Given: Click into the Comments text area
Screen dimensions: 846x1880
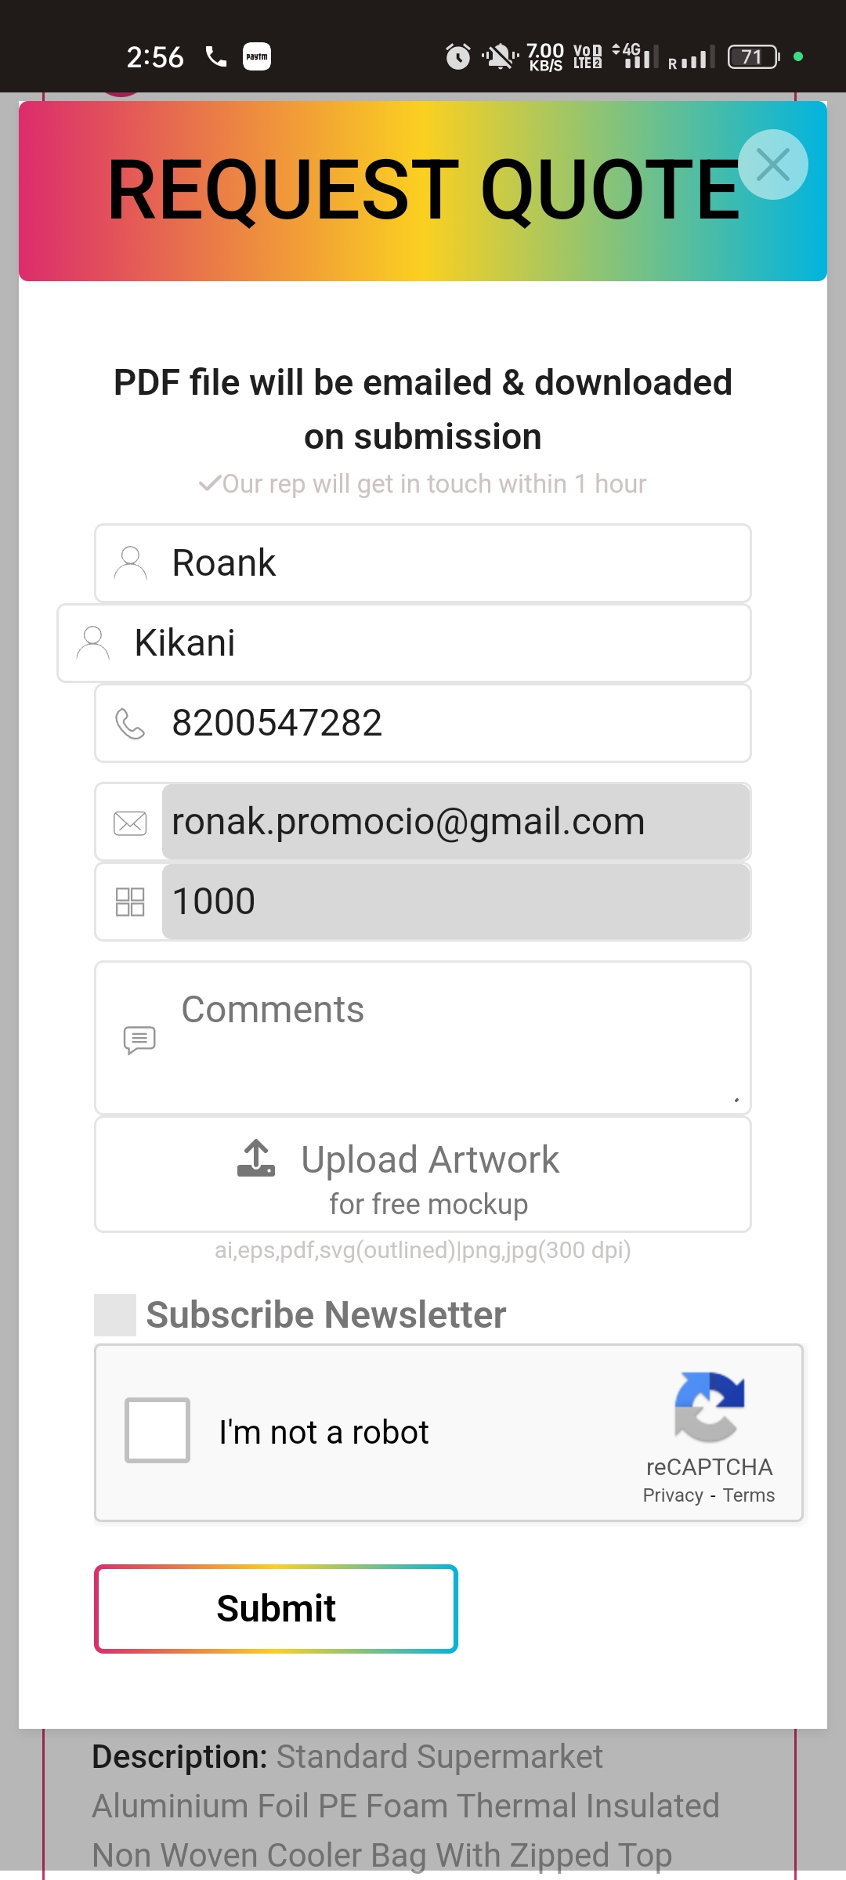Looking at the screenshot, I should pyautogui.click(x=454, y=1038).
